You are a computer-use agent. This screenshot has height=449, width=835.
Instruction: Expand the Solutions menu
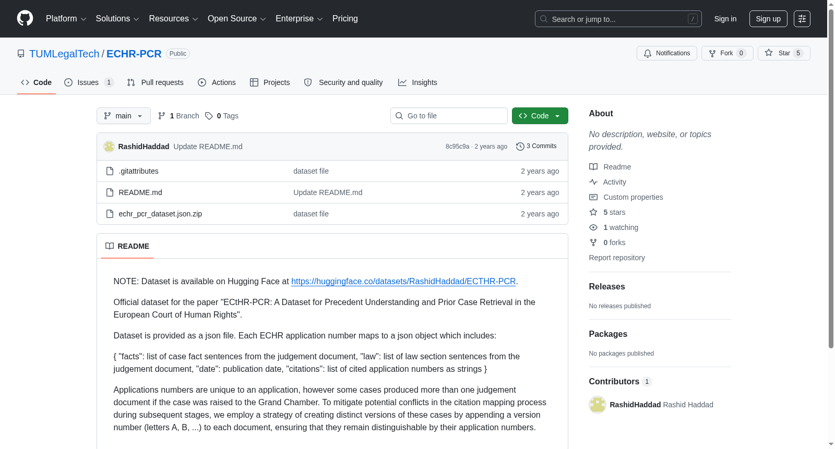tap(117, 19)
